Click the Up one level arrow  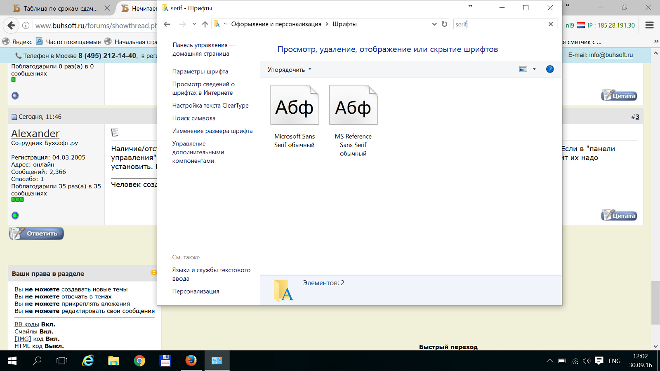point(205,24)
